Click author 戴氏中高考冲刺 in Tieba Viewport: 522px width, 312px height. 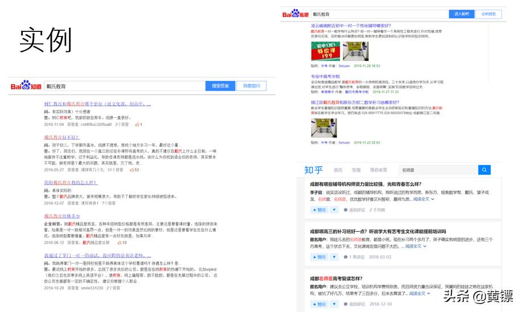click(356, 92)
